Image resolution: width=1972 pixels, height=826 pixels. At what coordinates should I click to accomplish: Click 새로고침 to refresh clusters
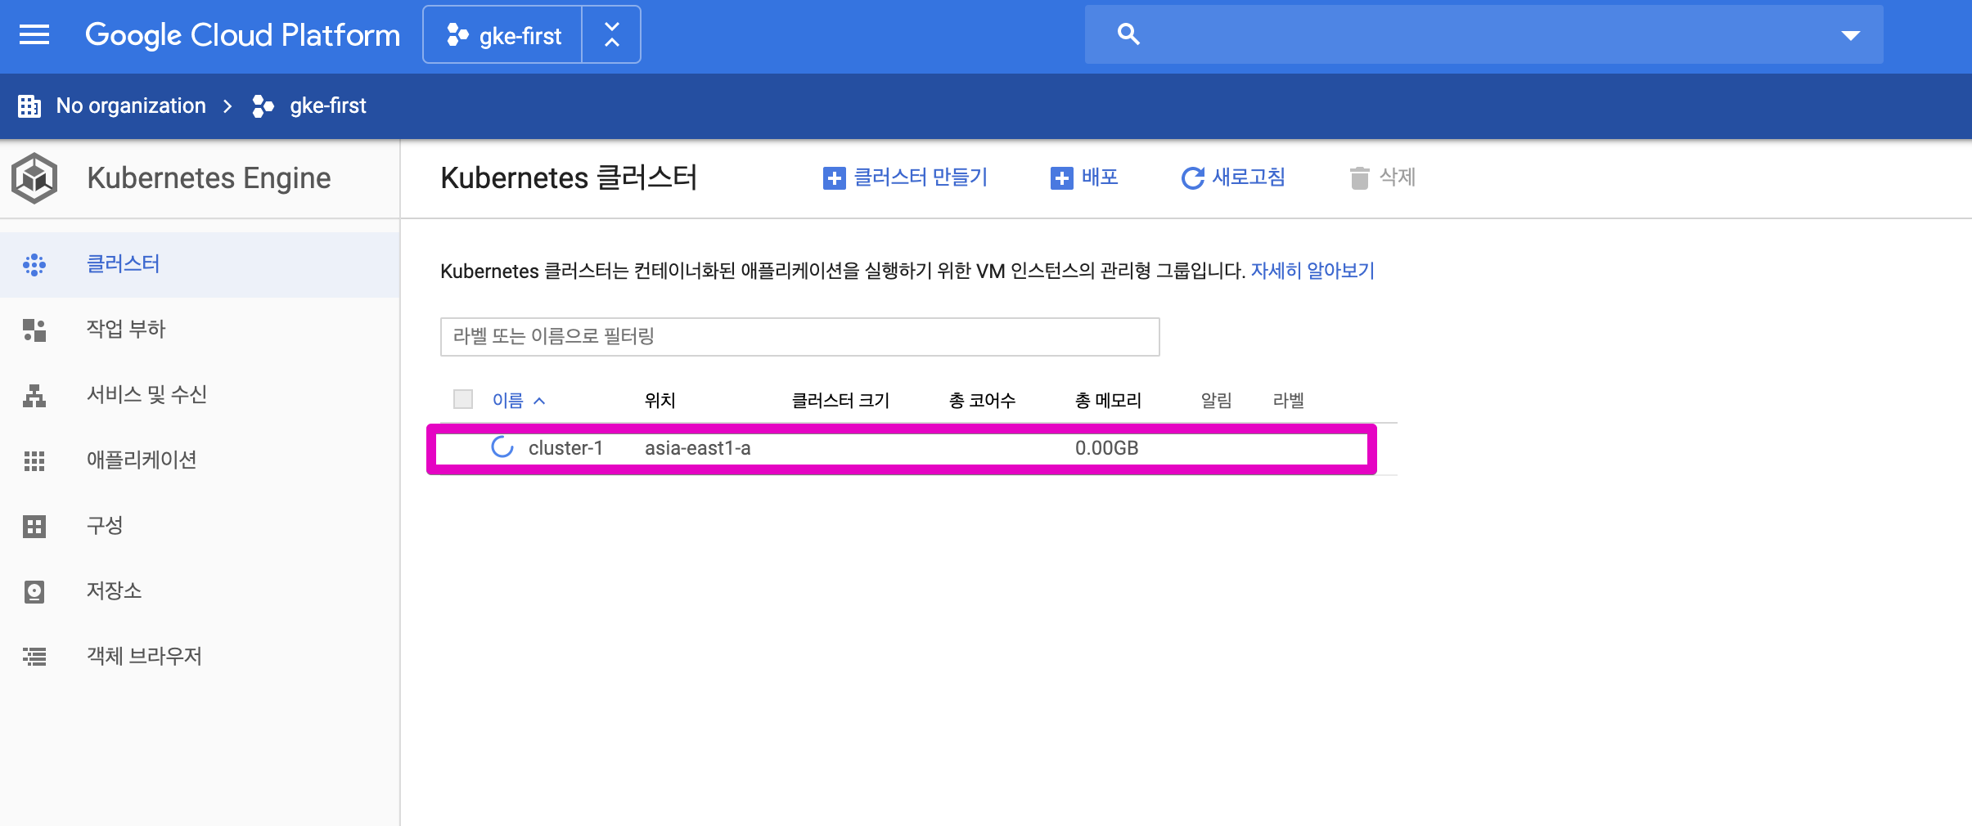pos(1233,177)
